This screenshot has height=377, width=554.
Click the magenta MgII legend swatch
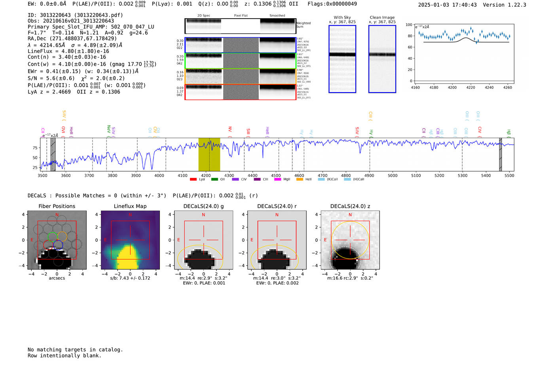(x=277, y=180)
